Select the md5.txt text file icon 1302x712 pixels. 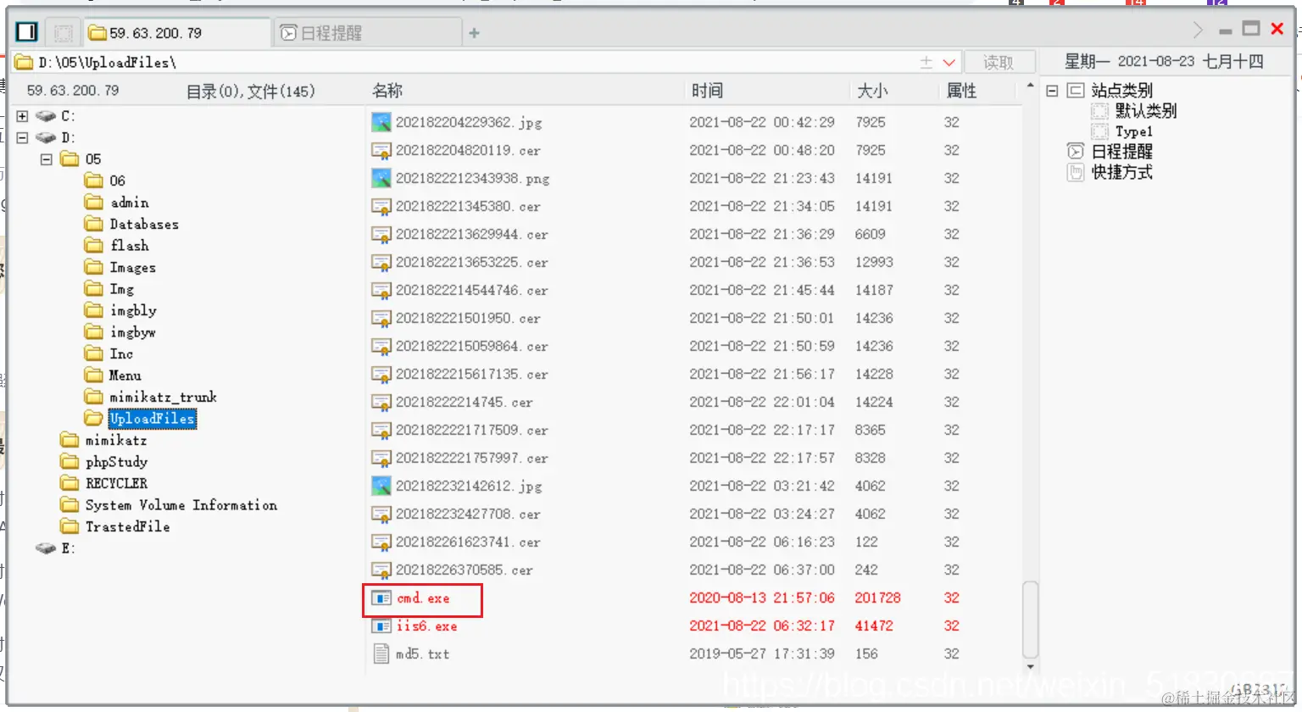pyautogui.click(x=381, y=654)
